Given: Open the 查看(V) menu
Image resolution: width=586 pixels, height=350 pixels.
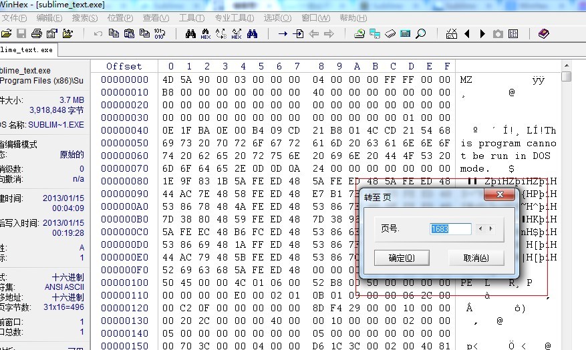Looking at the screenshot, I should pos(156,18).
